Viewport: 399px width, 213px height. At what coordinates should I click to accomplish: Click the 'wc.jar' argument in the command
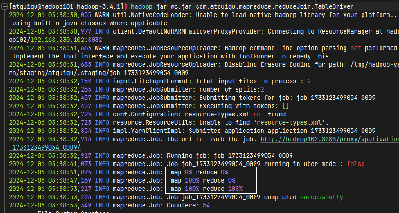tap(182, 6)
